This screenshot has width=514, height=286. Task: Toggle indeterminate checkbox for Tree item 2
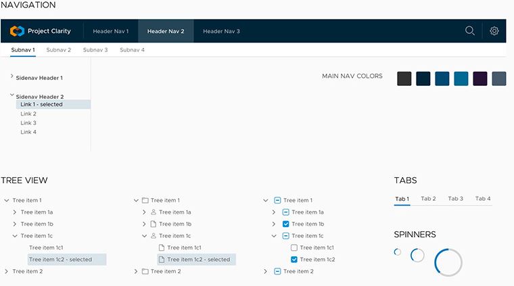[277, 271]
